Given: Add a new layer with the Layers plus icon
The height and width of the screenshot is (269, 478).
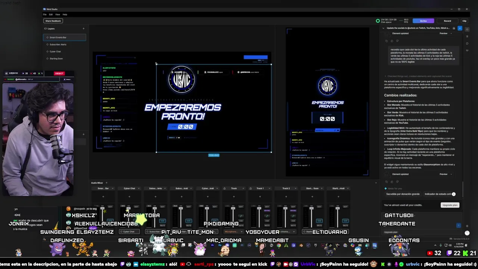Looking at the screenshot, I should pos(83,28).
